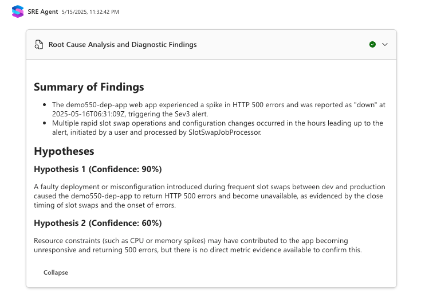Click the empty area of the card header bar
This screenshot has width=421, height=297.
282,45
